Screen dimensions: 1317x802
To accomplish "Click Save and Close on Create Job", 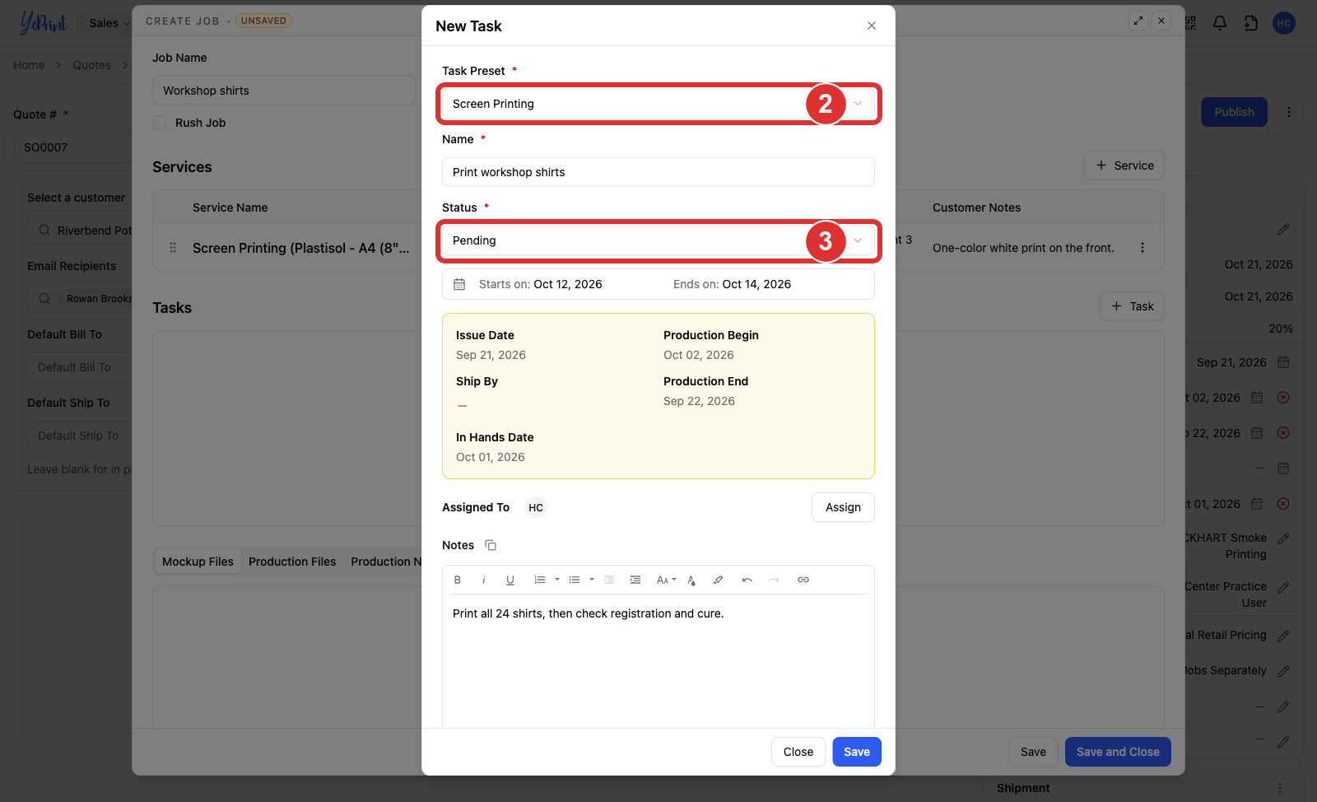I will (1118, 752).
